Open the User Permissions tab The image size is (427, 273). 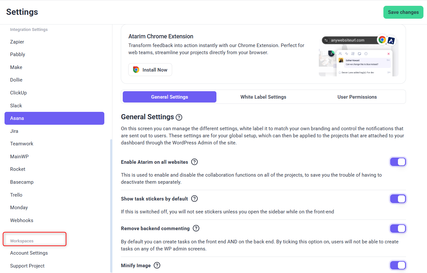coord(357,97)
